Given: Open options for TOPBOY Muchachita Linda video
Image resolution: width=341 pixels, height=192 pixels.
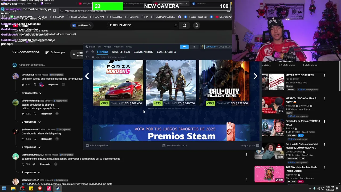Looking at the screenshot, I should [x=324, y=168].
